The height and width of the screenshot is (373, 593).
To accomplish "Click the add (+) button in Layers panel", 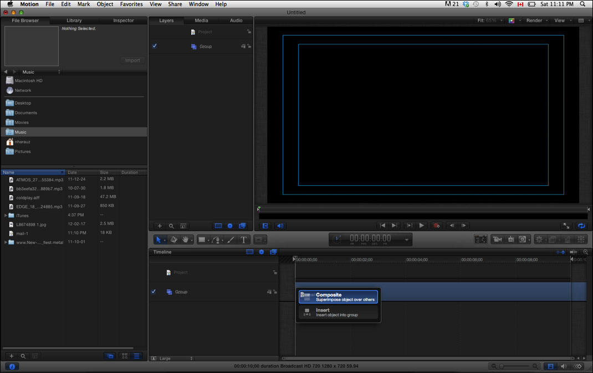I will (160, 226).
